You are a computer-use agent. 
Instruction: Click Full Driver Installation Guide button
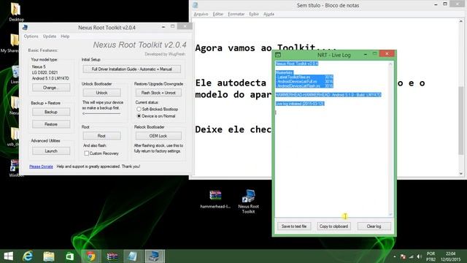point(131,69)
